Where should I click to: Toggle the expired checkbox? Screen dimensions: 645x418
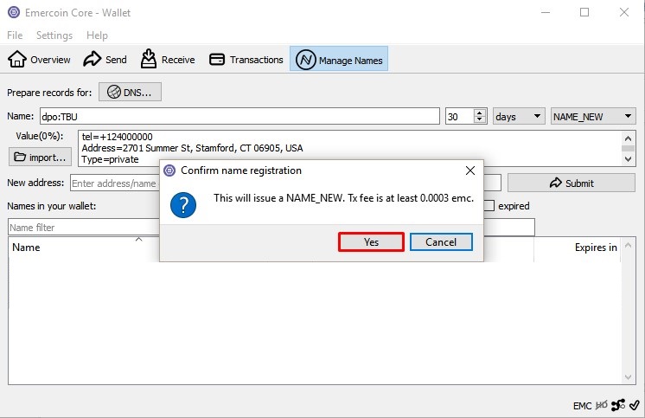[489, 205]
